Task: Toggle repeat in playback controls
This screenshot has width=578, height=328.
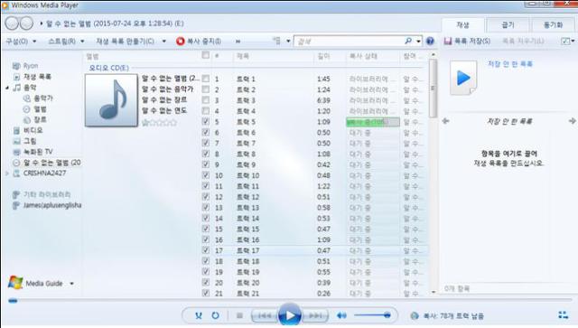Action: point(215,315)
